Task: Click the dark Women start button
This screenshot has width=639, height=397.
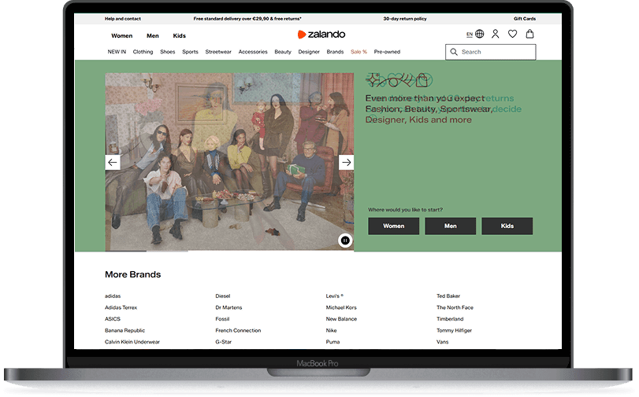Action: (x=394, y=226)
